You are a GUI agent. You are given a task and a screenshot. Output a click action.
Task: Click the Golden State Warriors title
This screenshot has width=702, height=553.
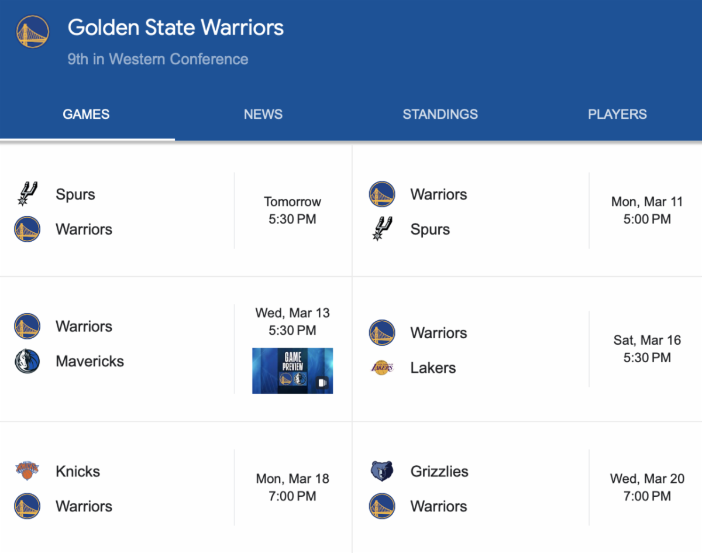pyautogui.click(x=175, y=28)
